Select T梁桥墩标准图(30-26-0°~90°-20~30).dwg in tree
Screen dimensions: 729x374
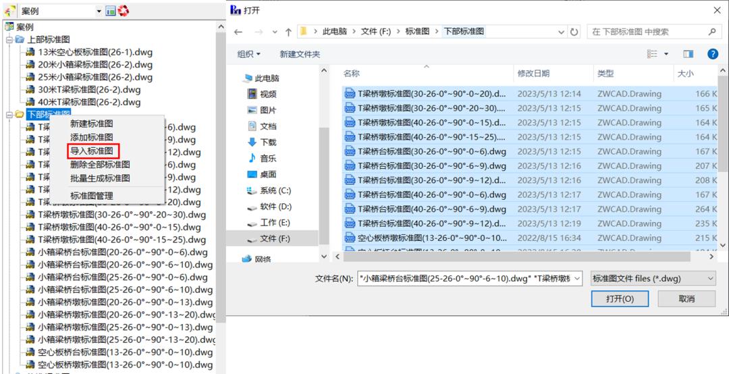[122, 215]
